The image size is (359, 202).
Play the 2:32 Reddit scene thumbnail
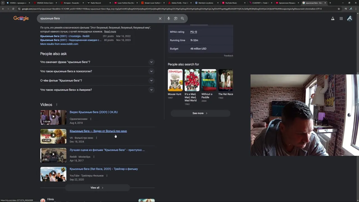(x=53, y=155)
